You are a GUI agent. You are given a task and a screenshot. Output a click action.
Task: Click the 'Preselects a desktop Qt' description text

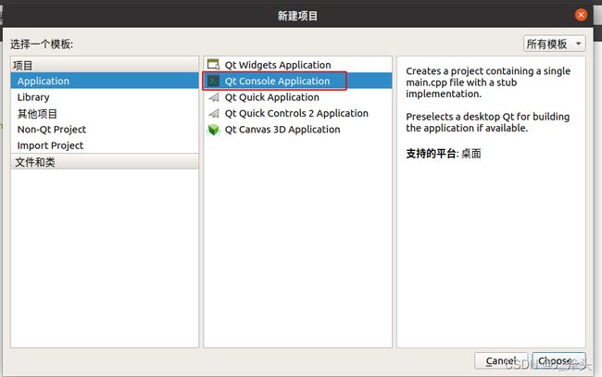(x=487, y=122)
